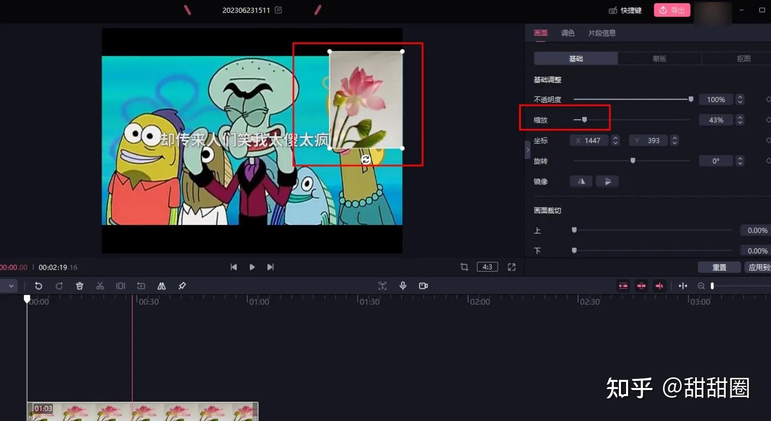This screenshot has height=421, width=771.
Task: Click the 导出 export button
Action: pyautogui.click(x=672, y=10)
